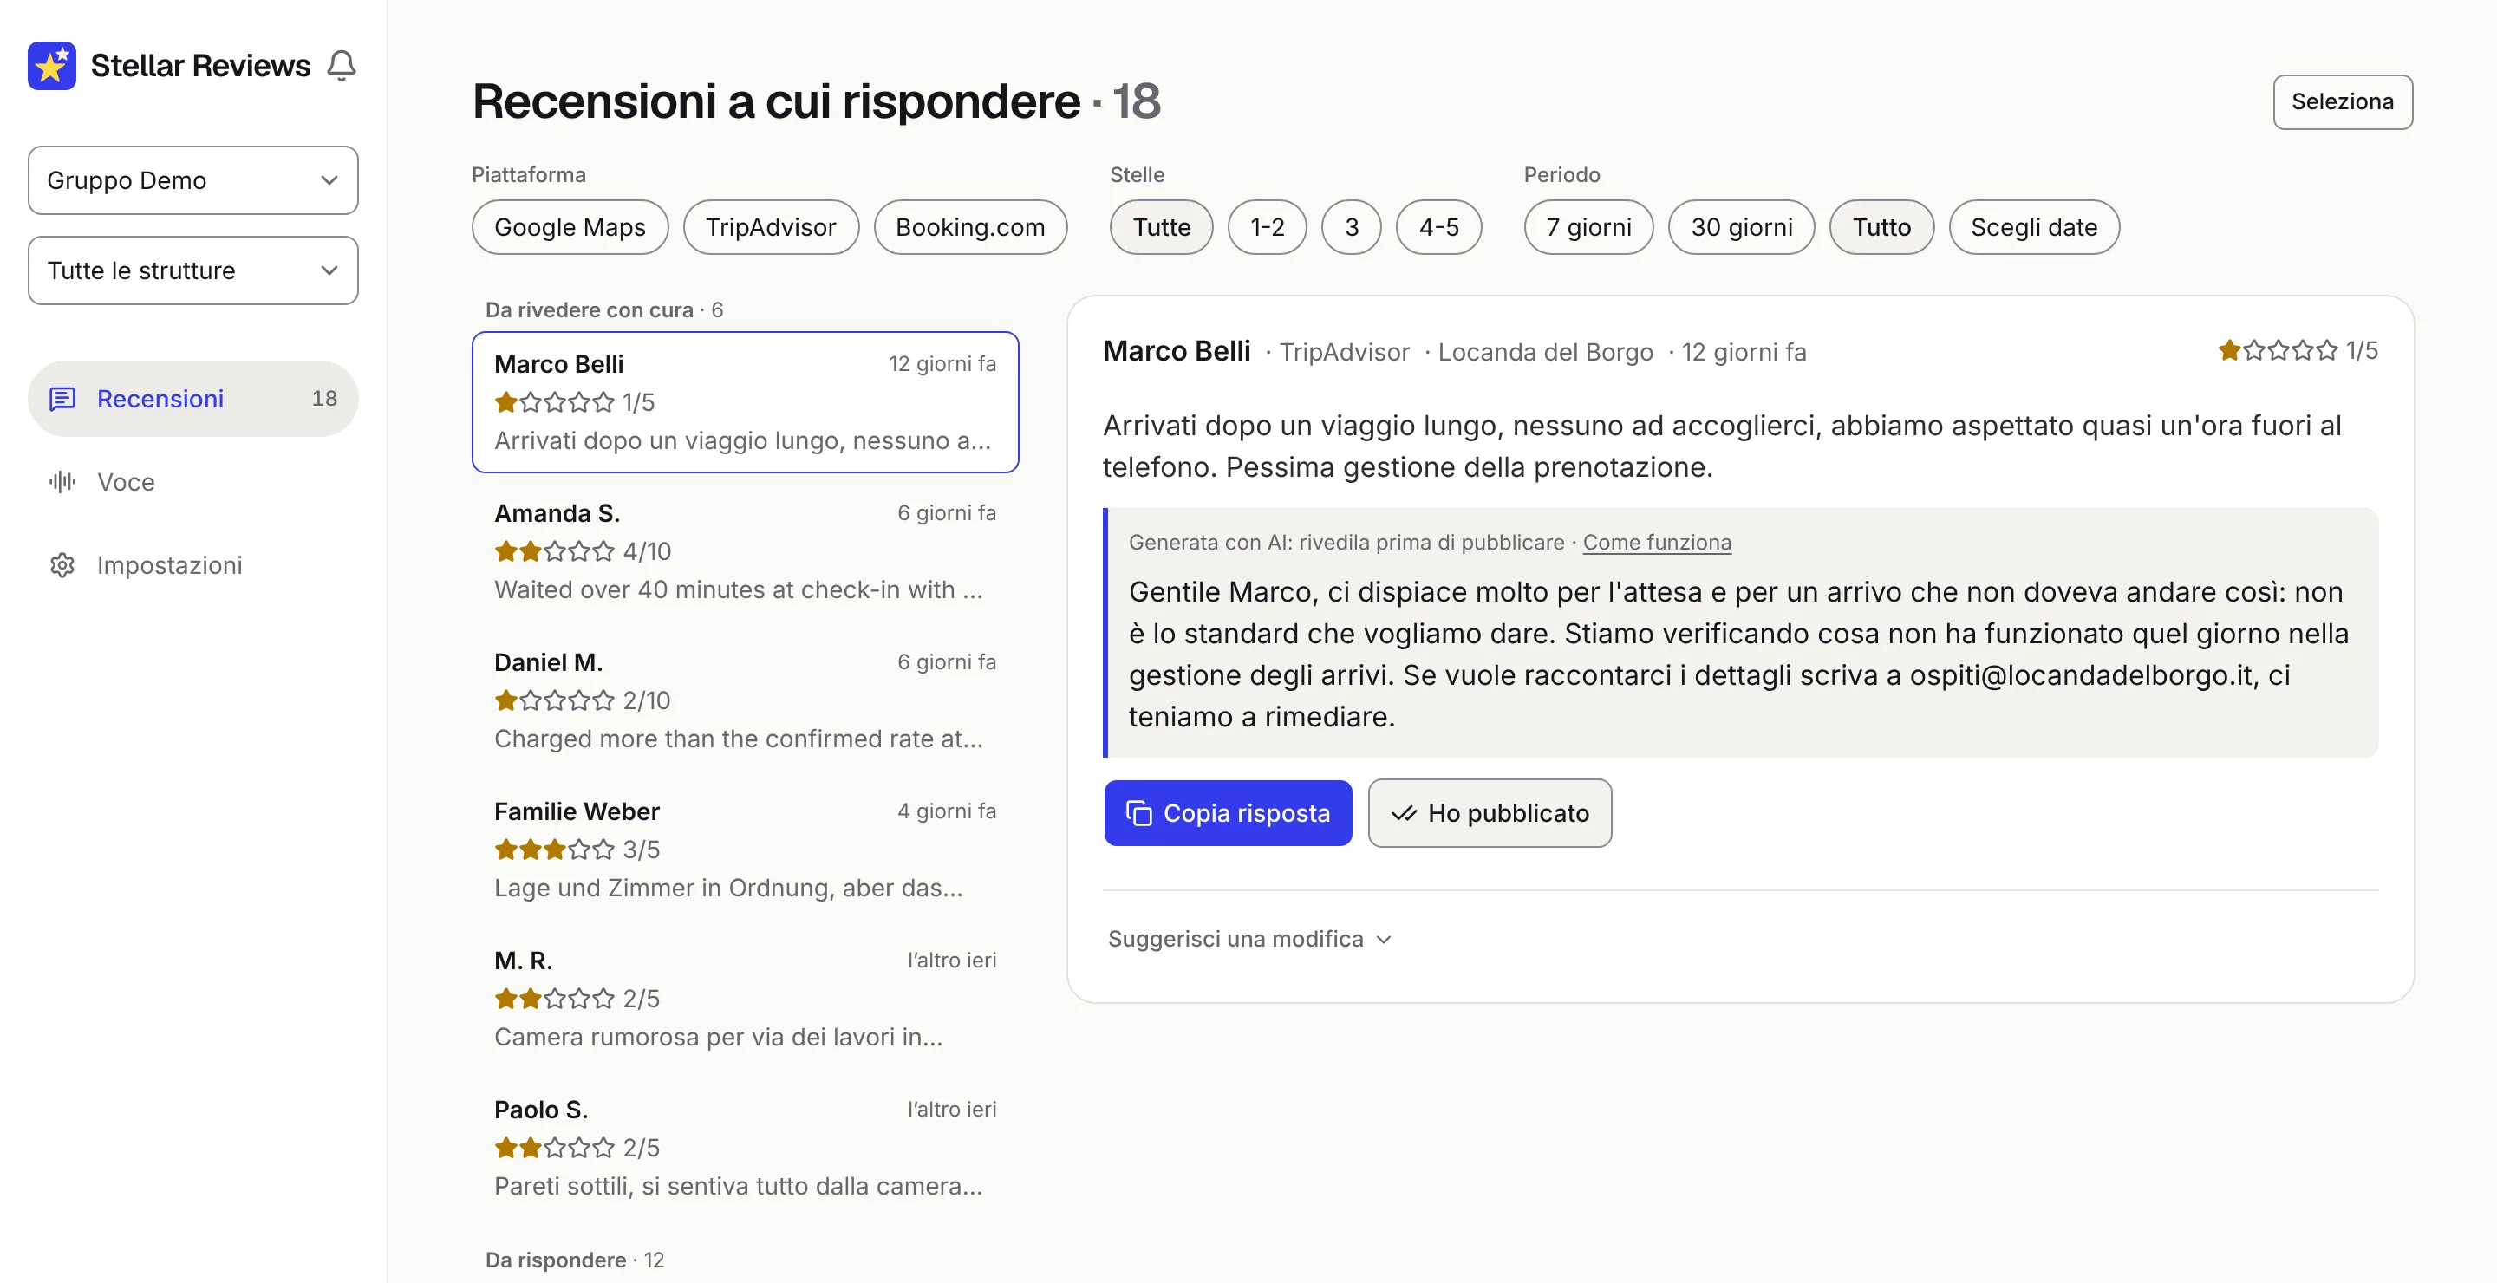Open the Scegli date picker

(2034, 227)
